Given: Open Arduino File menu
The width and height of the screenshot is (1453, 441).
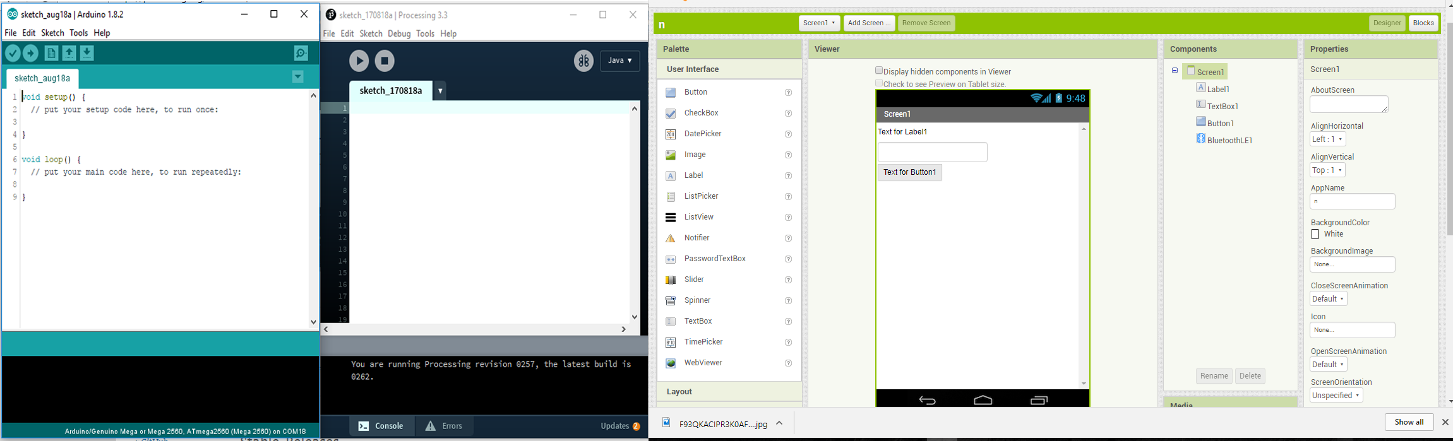Looking at the screenshot, I should pos(11,33).
